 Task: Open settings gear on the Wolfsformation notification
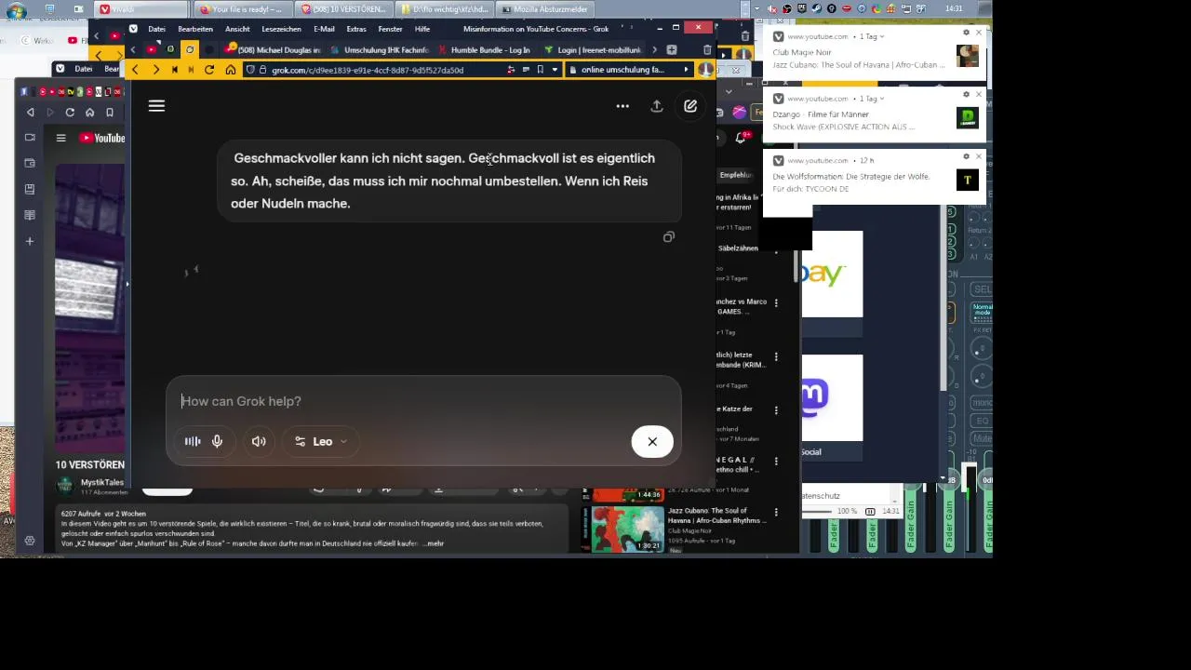click(x=966, y=156)
